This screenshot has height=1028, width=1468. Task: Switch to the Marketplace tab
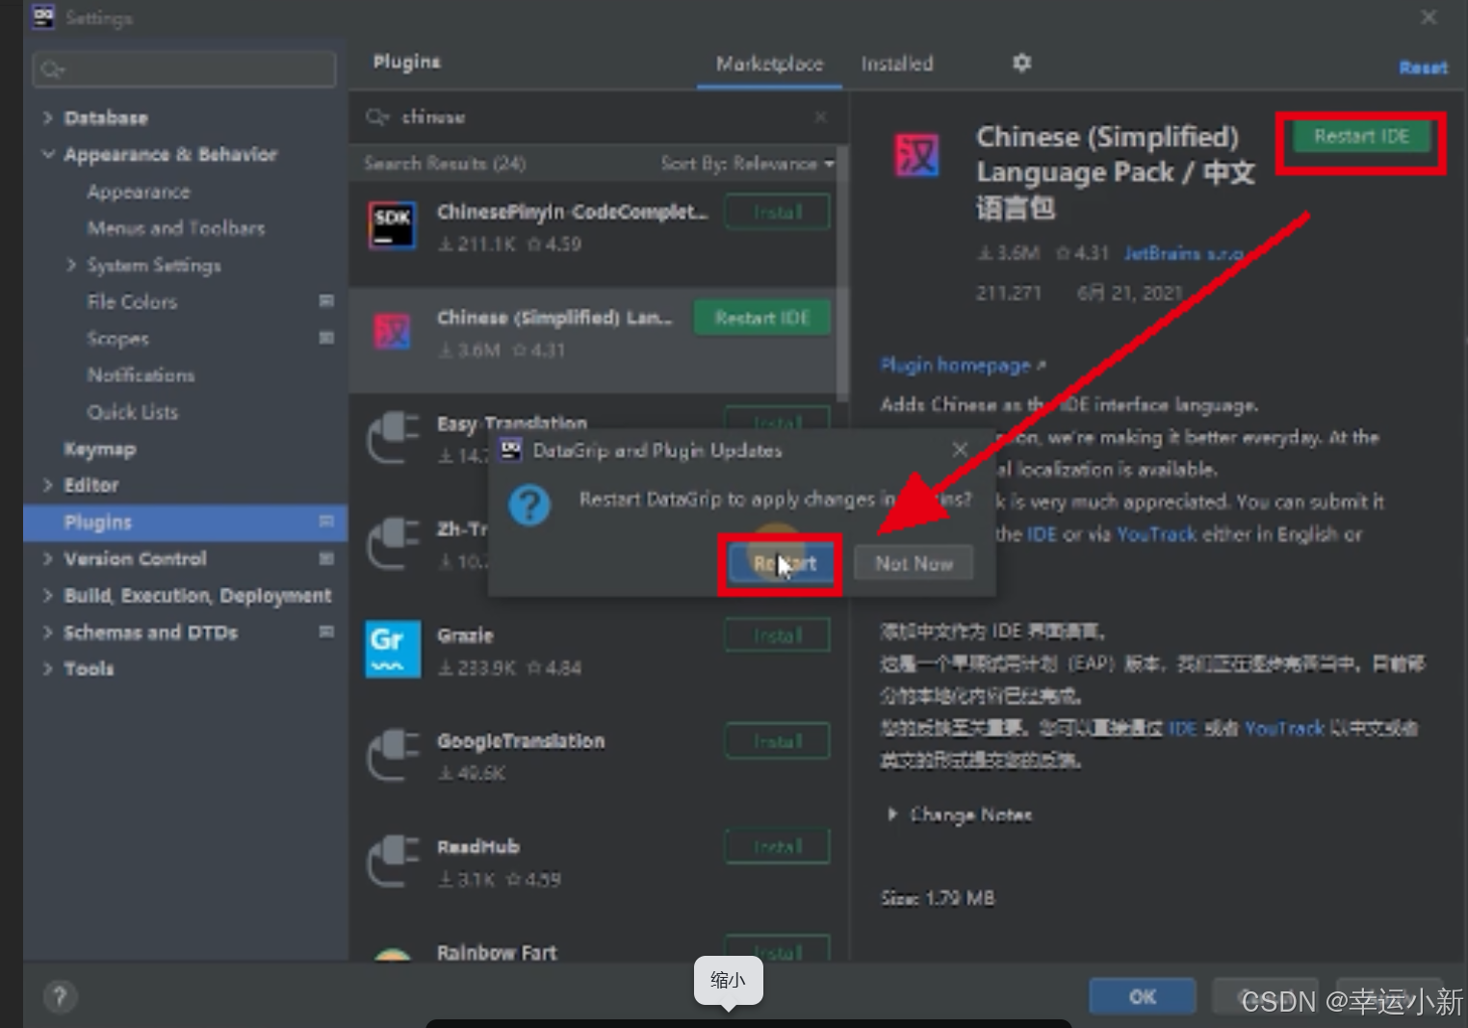769,64
